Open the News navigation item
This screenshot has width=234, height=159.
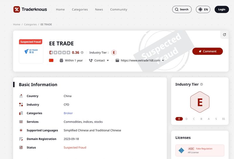[x=99, y=10]
